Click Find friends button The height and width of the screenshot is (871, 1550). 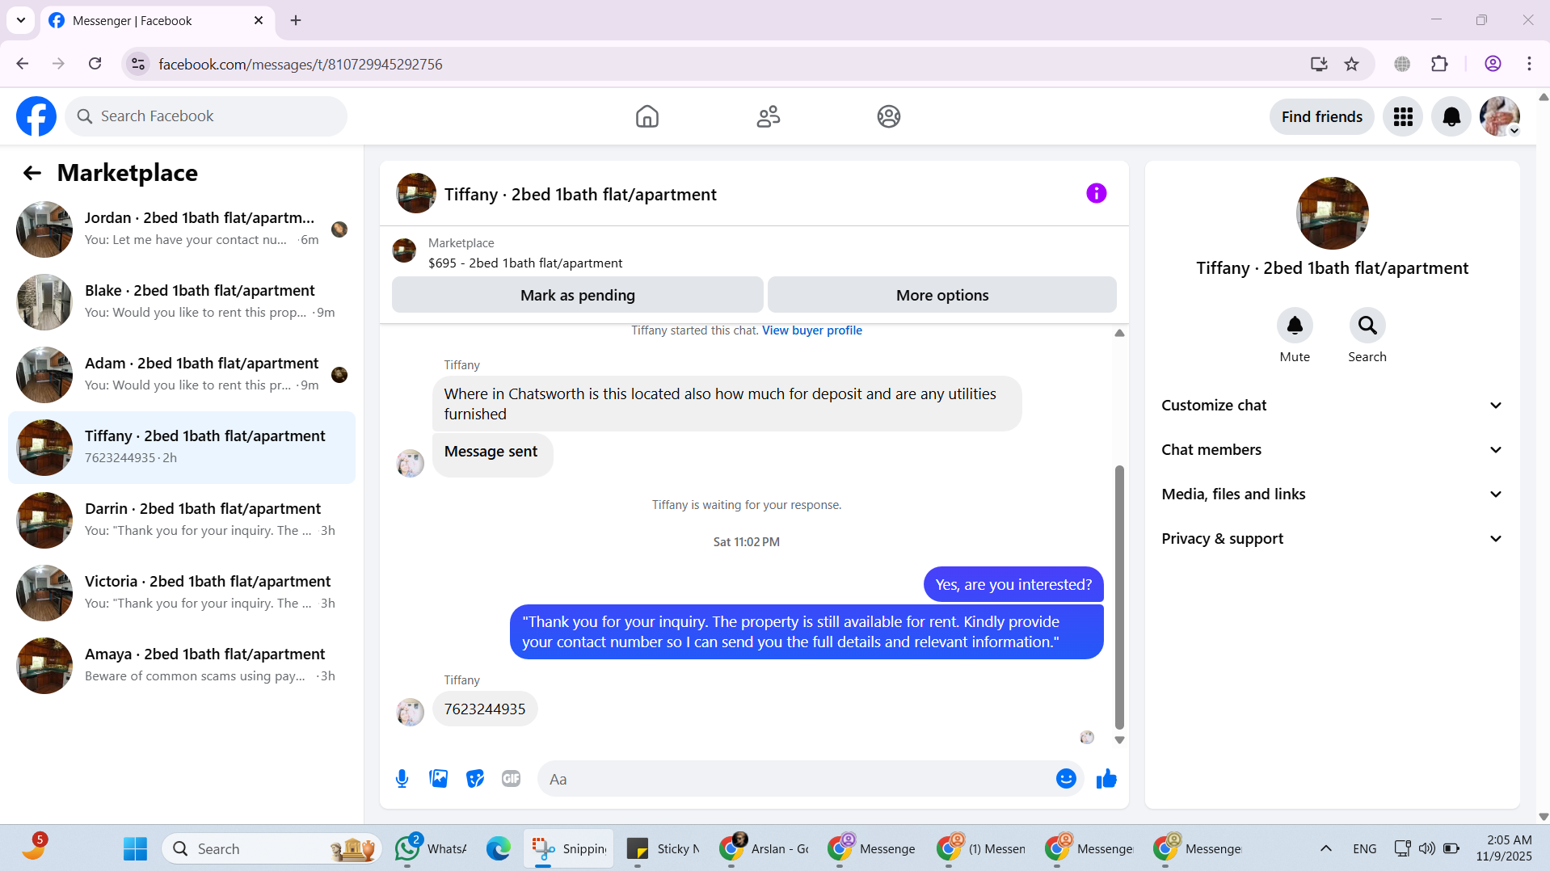(x=1322, y=117)
